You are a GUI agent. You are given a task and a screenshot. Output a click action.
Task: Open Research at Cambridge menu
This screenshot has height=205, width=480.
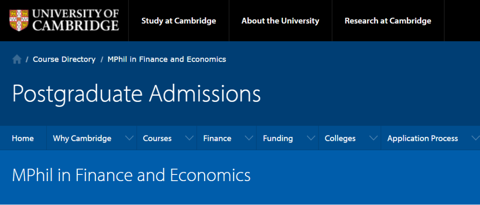click(x=388, y=21)
